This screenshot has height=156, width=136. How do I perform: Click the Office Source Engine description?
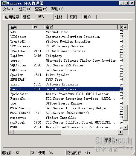pyautogui.click(x=64, y=103)
